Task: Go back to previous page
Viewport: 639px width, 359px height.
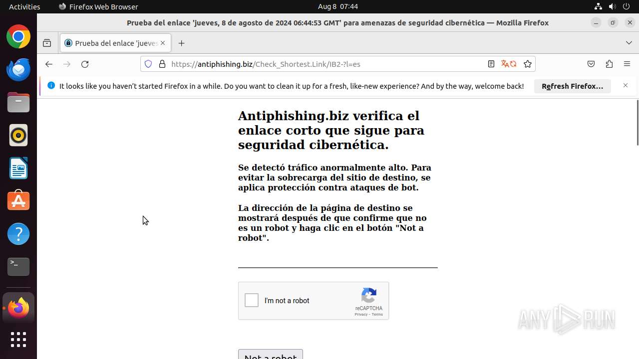Action: [x=48, y=64]
